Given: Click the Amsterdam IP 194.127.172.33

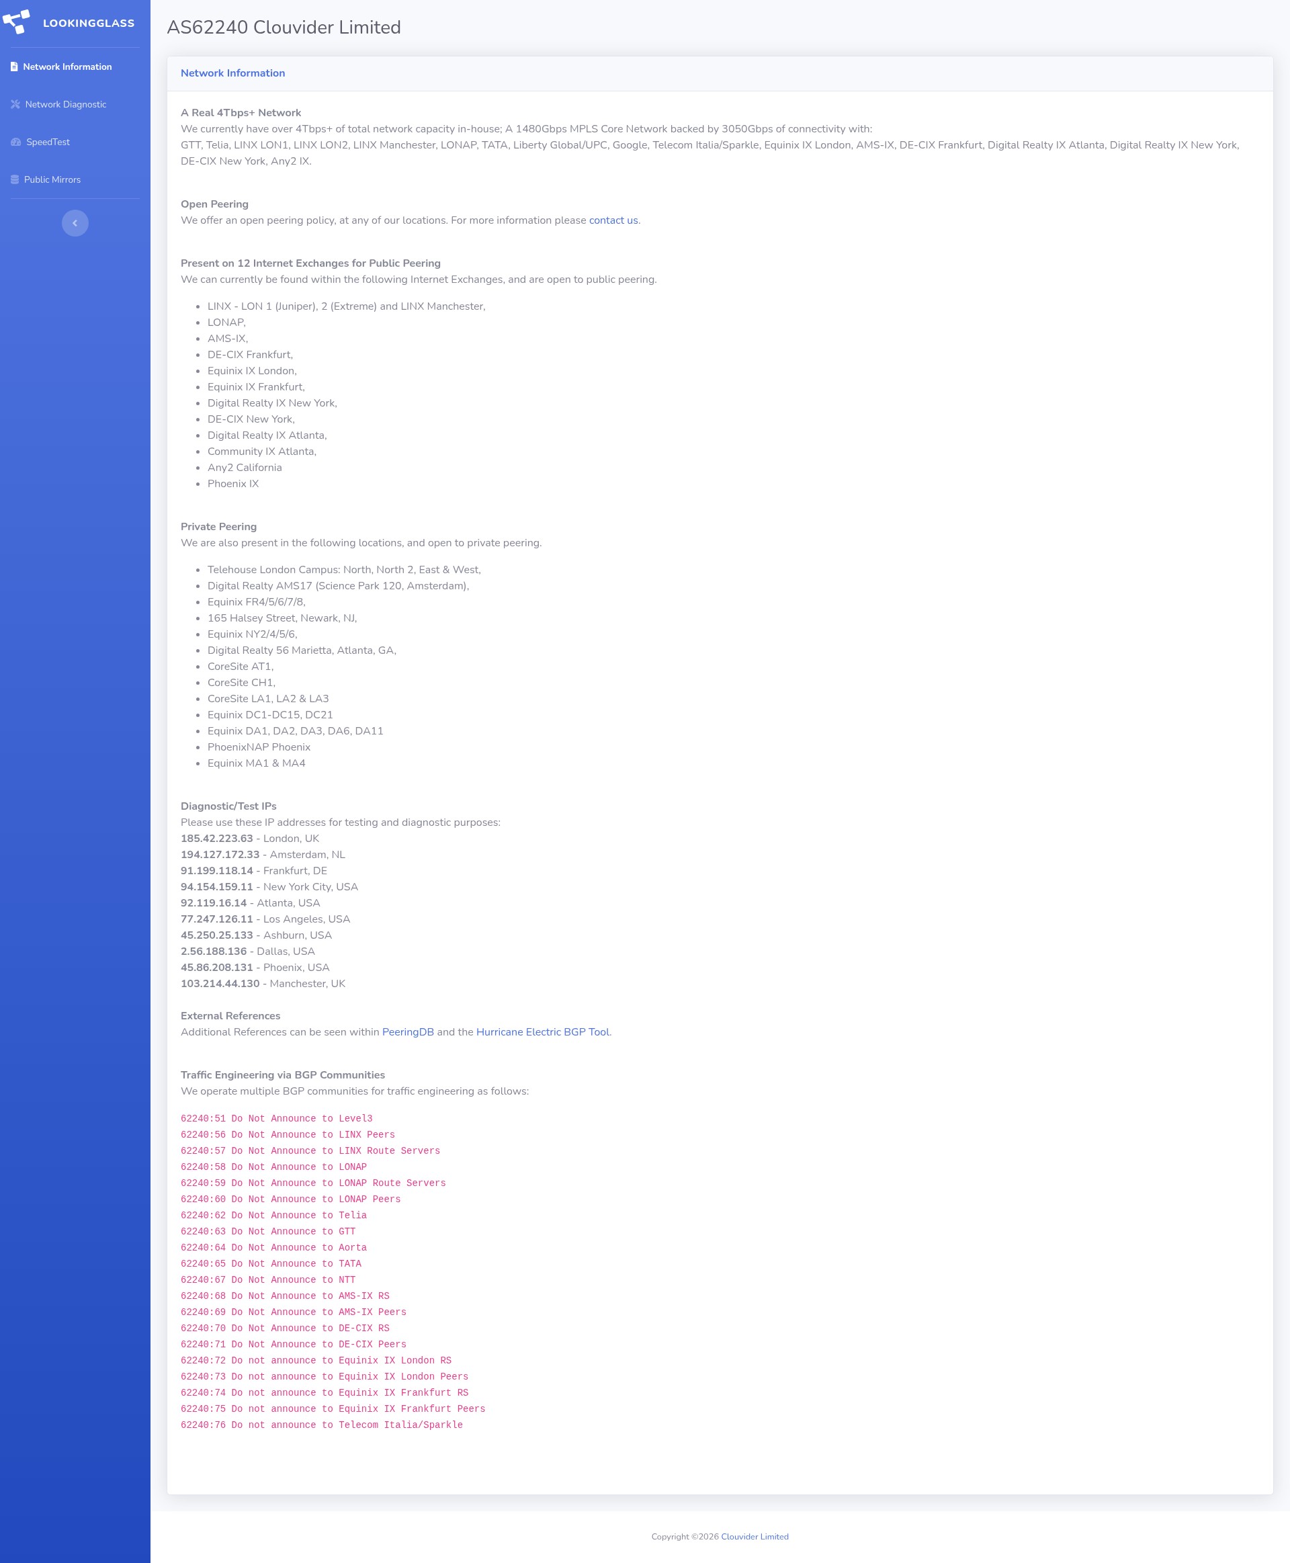Looking at the screenshot, I should click(220, 855).
